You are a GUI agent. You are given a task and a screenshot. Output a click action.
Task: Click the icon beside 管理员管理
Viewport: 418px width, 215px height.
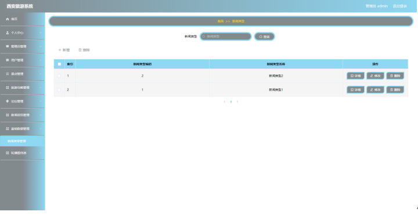coord(8,46)
